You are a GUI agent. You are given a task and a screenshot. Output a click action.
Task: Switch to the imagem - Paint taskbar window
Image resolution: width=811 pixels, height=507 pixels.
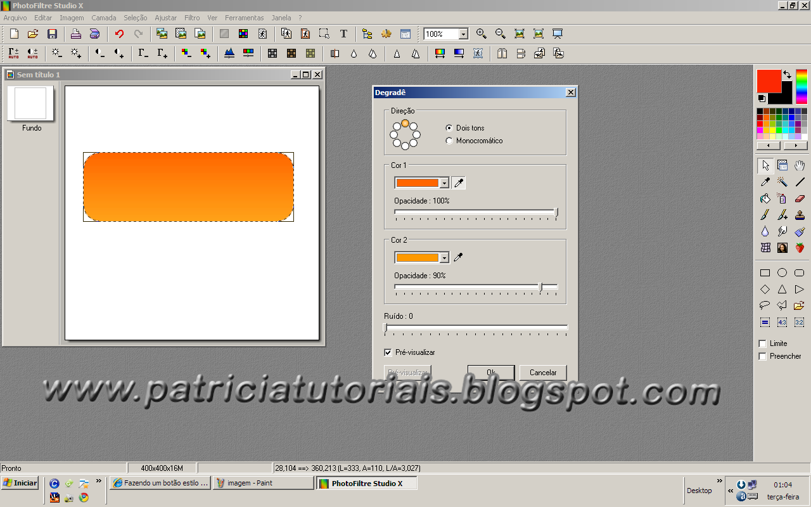(x=263, y=483)
